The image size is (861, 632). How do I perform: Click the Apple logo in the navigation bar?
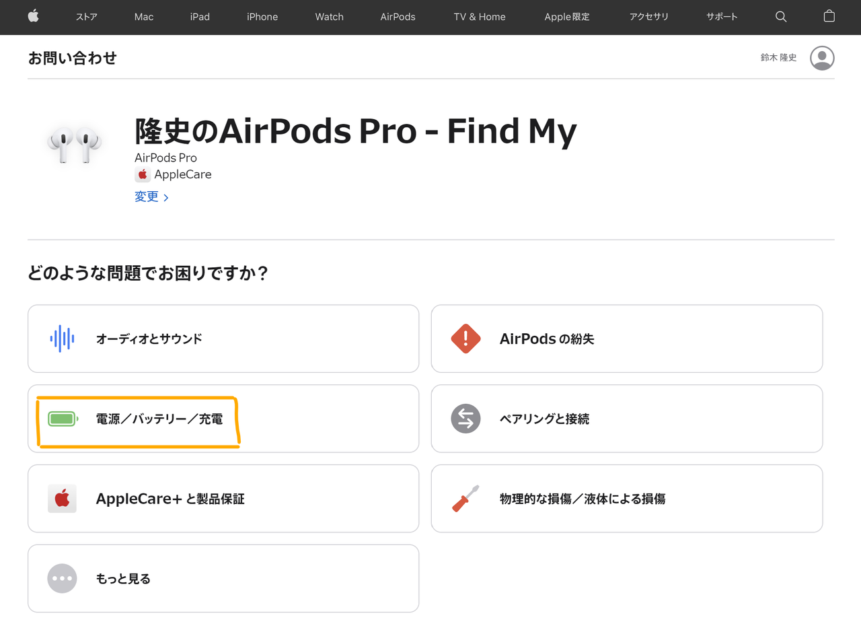tap(33, 16)
